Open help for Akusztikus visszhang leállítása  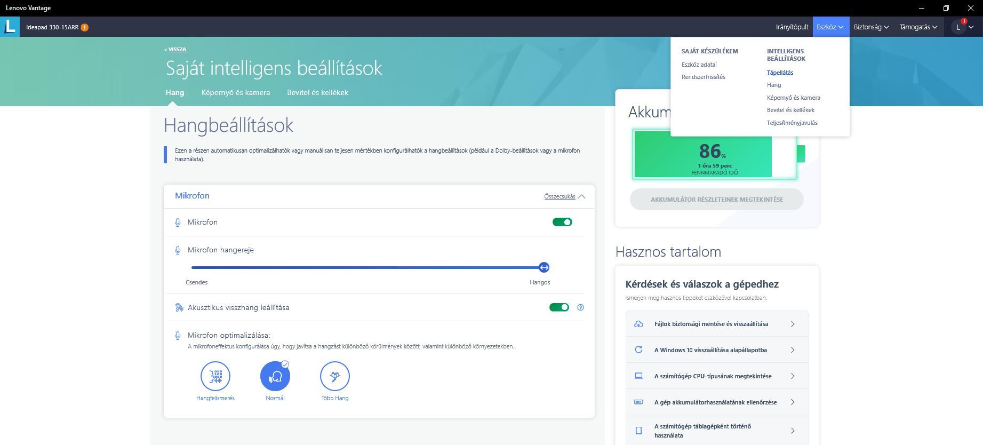point(581,307)
